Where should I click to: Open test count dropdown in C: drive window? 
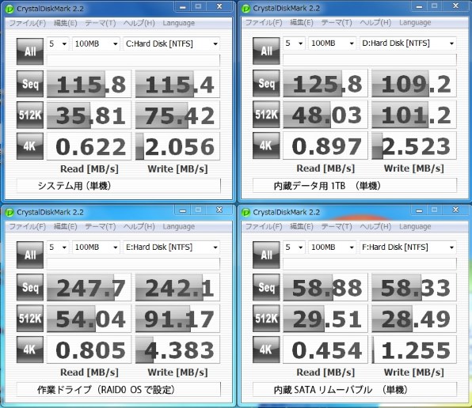(58, 43)
